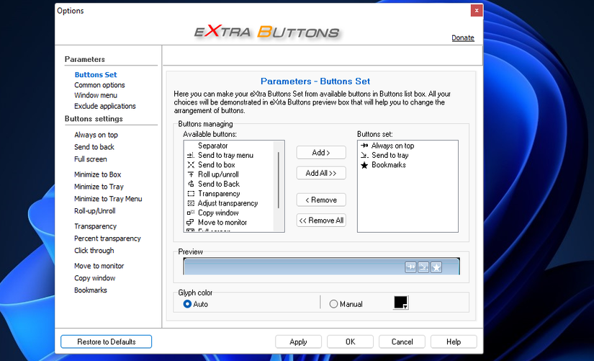Click the Always on top pin icon in Buttons set
The image size is (594, 361).
tap(364, 146)
